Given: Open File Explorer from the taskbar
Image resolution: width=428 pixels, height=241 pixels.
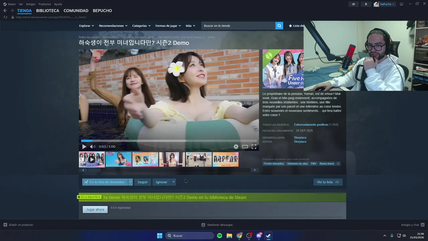Looking at the screenshot, I should 229,236.
